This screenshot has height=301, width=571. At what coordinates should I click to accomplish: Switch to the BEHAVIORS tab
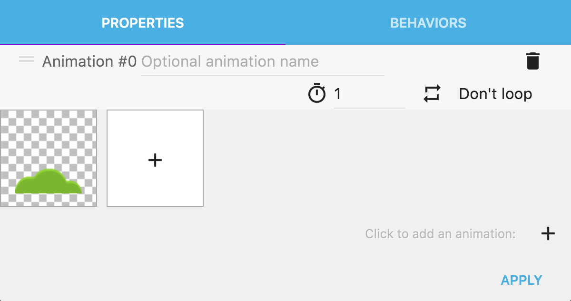pyautogui.click(x=428, y=22)
